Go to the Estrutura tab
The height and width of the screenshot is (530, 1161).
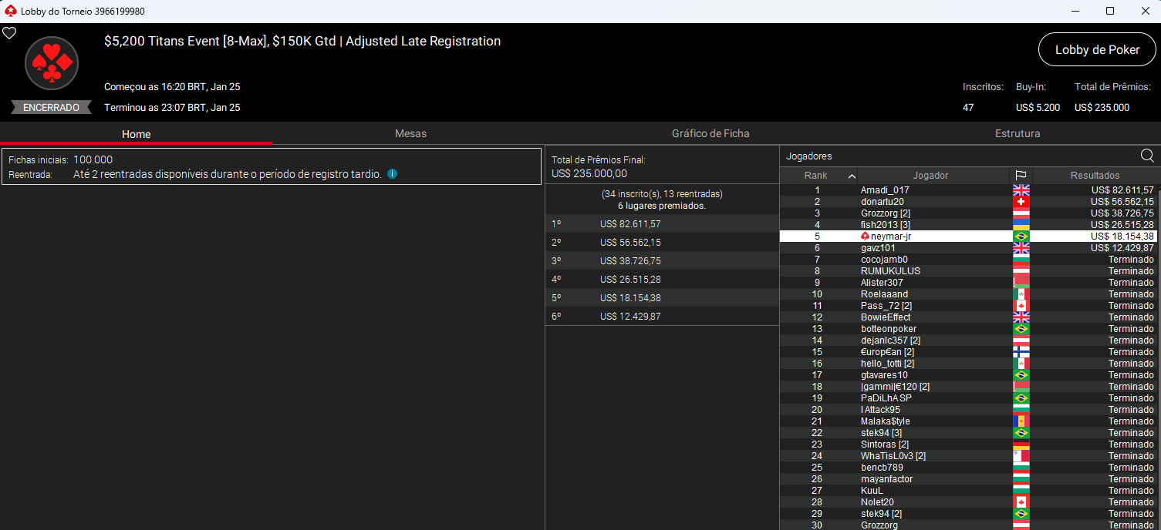[1017, 133]
